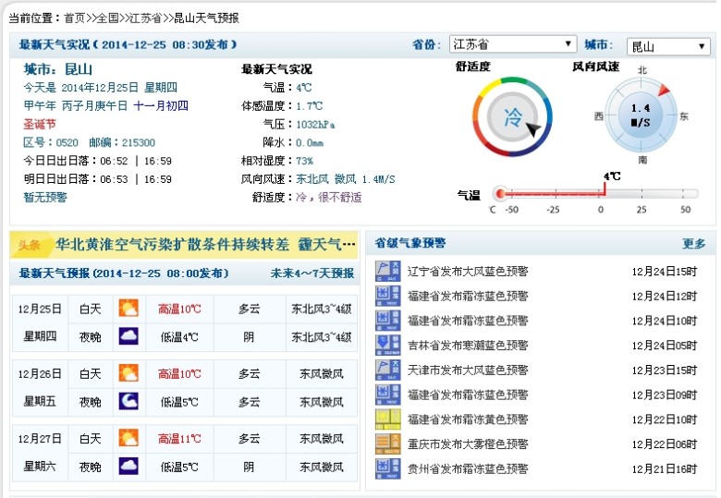Click the 暂无预警 link
The image size is (721, 498).
pos(45,197)
